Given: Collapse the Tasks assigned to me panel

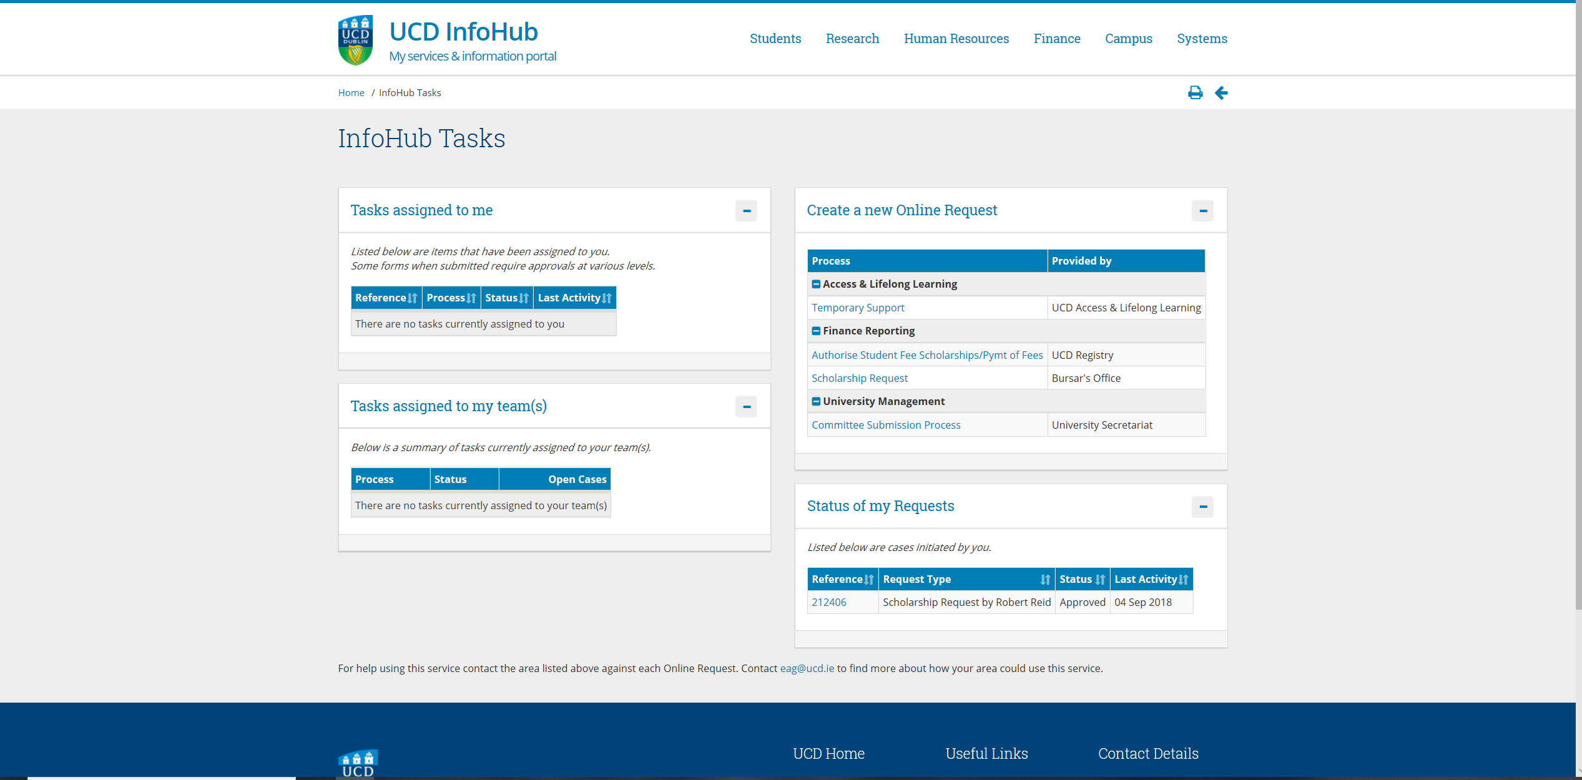Looking at the screenshot, I should pyautogui.click(x=746, y=211).
